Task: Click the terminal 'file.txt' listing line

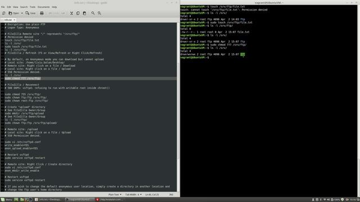Action: click(215, 32)
